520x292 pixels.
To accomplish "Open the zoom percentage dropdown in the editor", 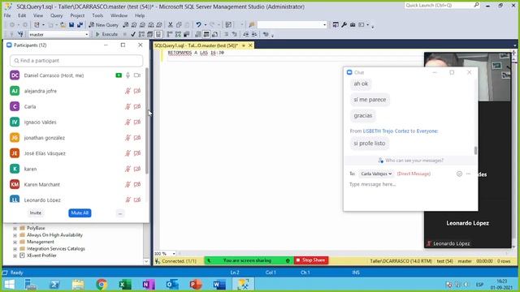I will (x=173, y=254).
